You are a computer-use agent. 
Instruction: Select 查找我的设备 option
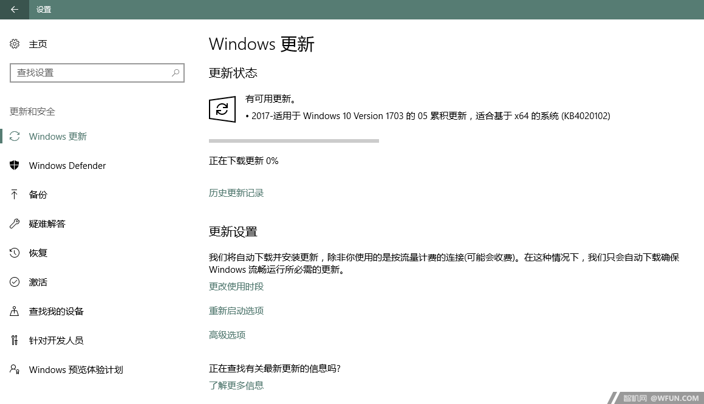click(56, 311)
